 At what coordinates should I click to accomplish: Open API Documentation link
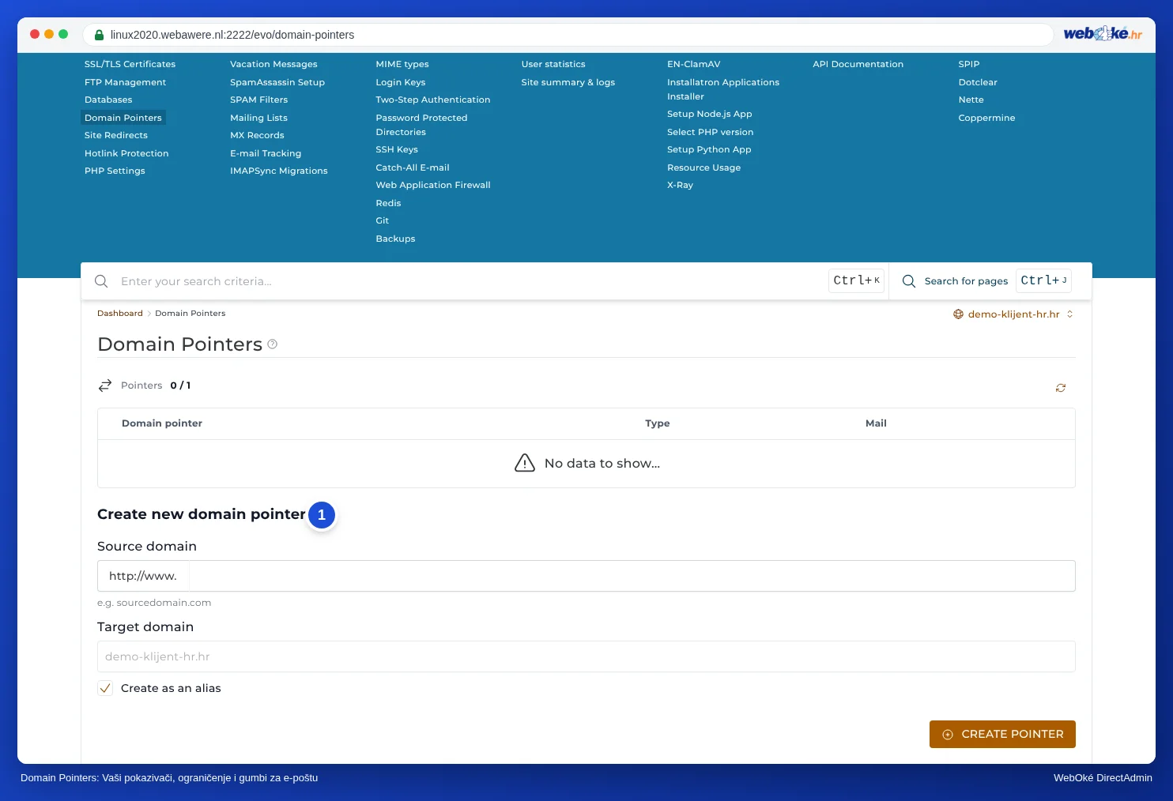point(858,64)
